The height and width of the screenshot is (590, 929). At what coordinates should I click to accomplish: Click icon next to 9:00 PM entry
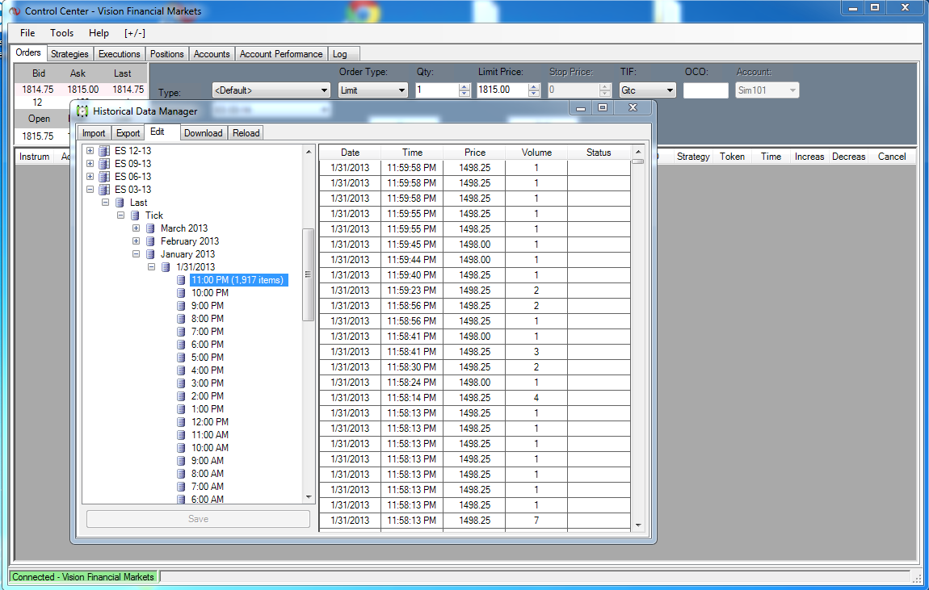(181, 306)
